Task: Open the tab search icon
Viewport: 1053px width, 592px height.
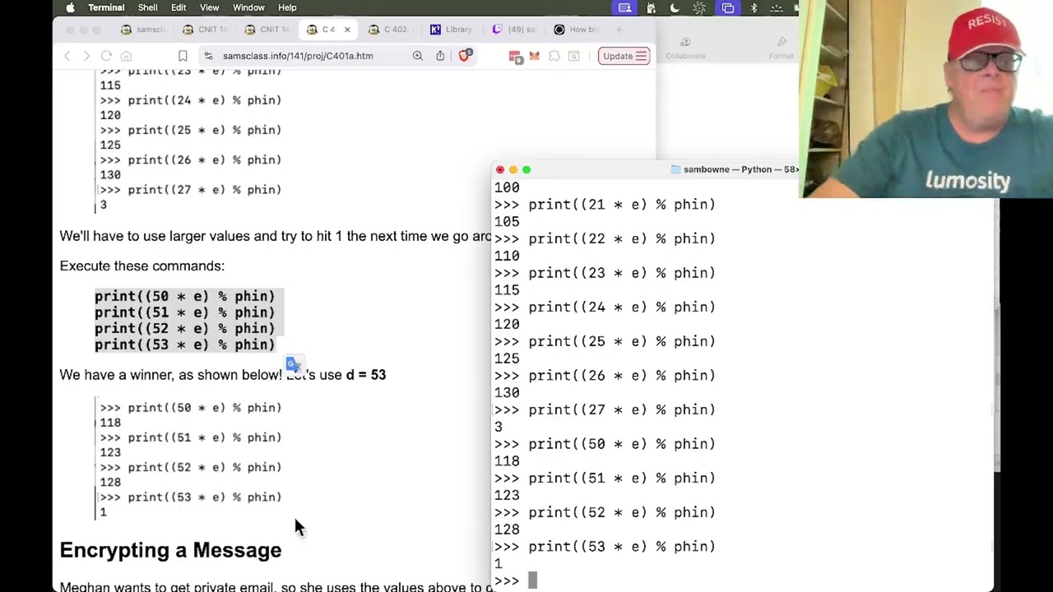Action: 574,56
